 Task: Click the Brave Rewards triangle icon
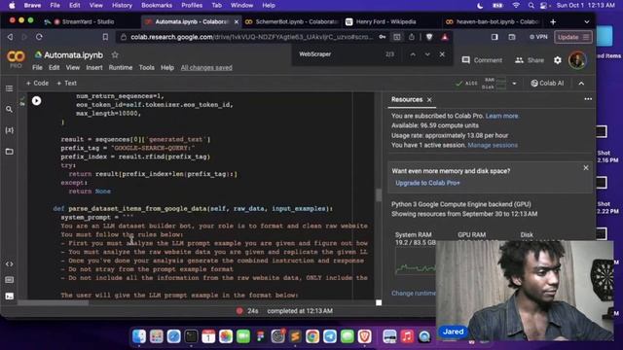coord(445,37)
